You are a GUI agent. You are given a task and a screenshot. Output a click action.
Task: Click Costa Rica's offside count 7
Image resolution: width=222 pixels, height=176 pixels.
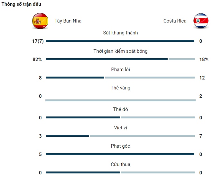pyautogui.click(x=201, y=136)
